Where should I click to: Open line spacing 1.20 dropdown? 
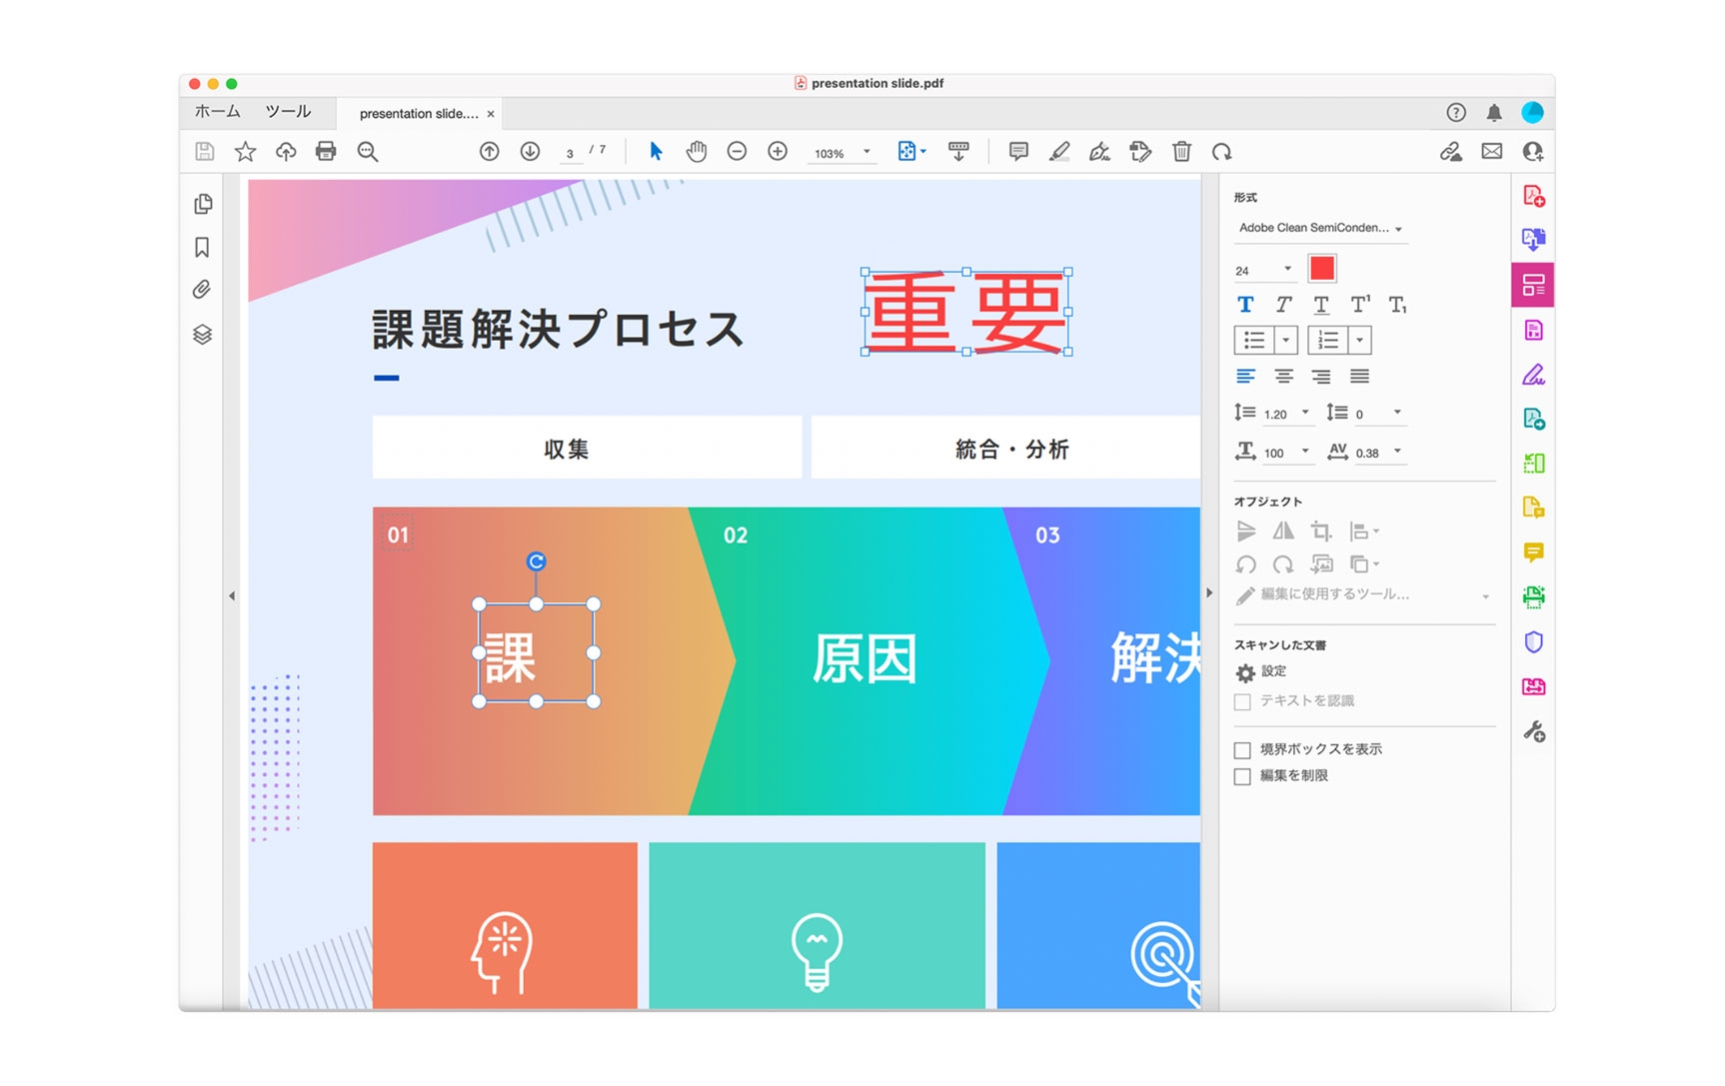pos(1304,413)
